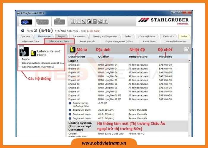Select the Repair Manuals sub-tab
Viewport: 208px width, 148px height.
tap(87, 41)
